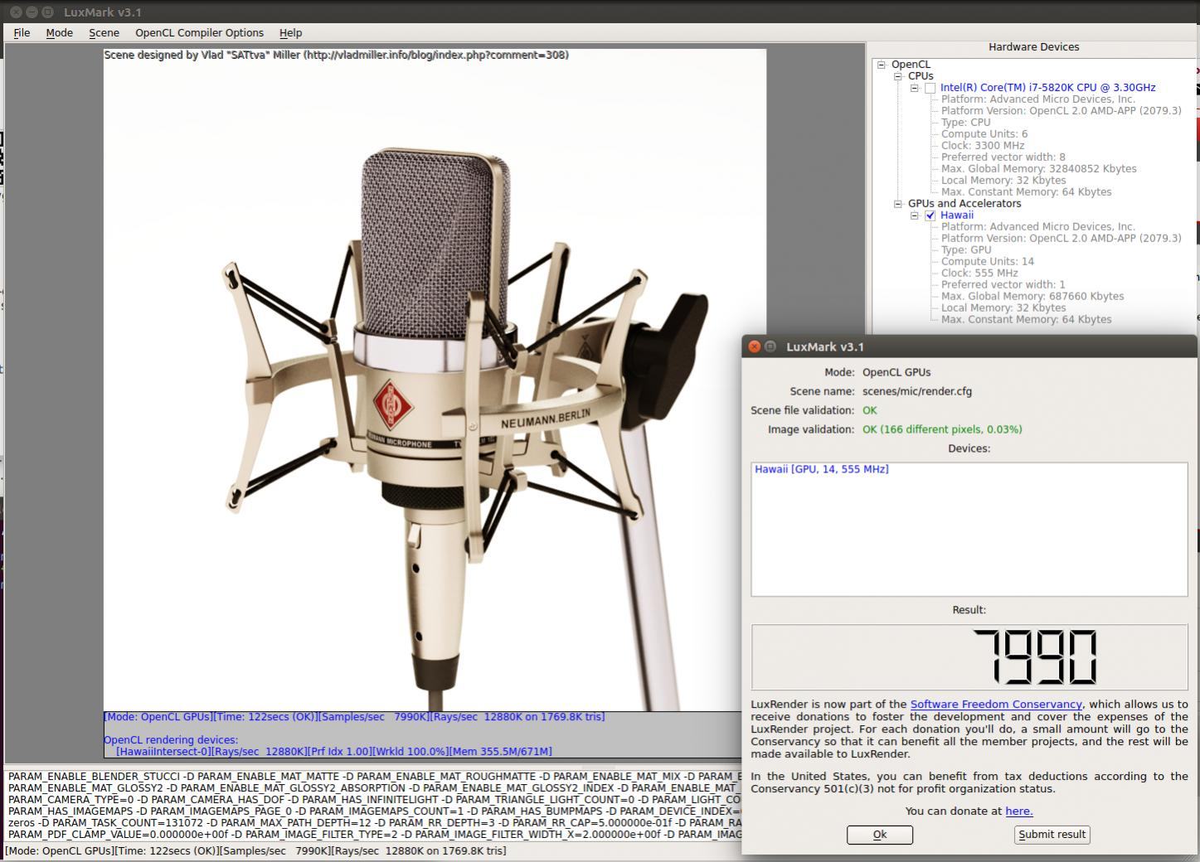This screenshot has height=862, width=1200.
Task: Maximize the main LuxMark window
Action: pyautogui.click(x=47, y=12)
